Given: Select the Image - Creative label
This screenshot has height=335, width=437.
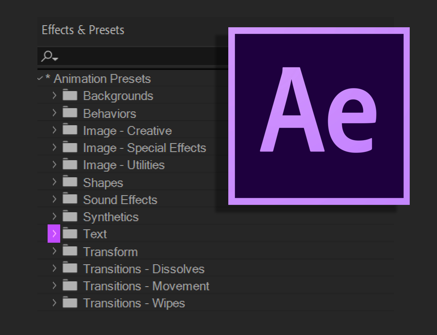Looking at the screenshot, I should click(x=127, y=131).
